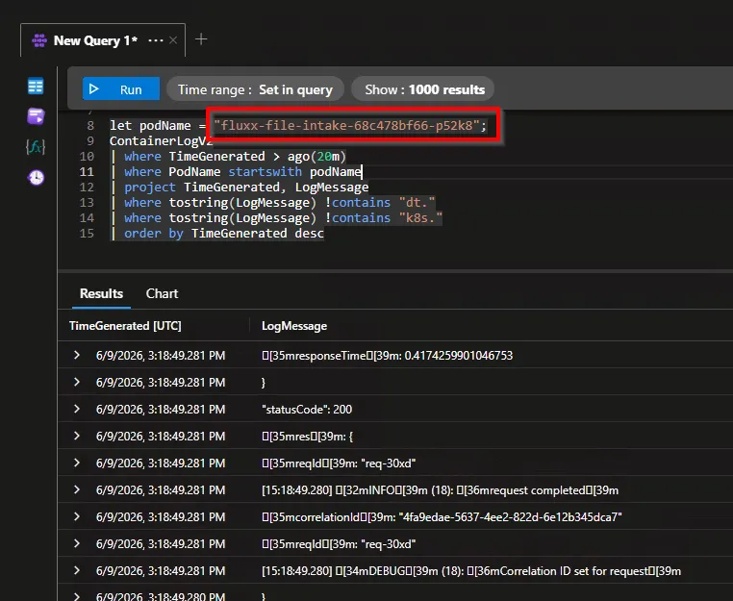Screen dimensions: 733x601
Task: Expand the DEBUG Correlation ID set row
Action: click(x=77, y=570)
